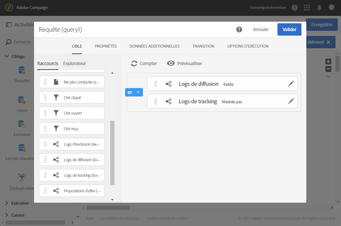Expand the Canaux section
The height and width of the screenshot is (226, 341).
coord(15,215)
